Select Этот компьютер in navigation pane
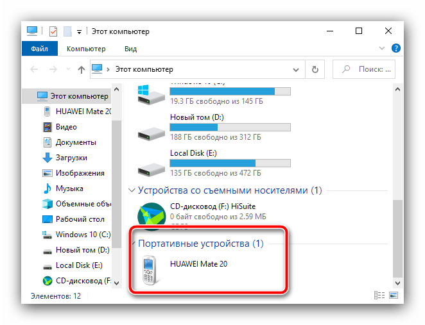Viewport: 425px width, 325px height. coord(66,96)
